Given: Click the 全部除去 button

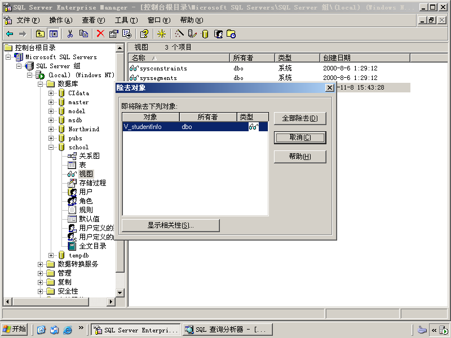Looking at the screenshot, I should [x=300, y=118].
